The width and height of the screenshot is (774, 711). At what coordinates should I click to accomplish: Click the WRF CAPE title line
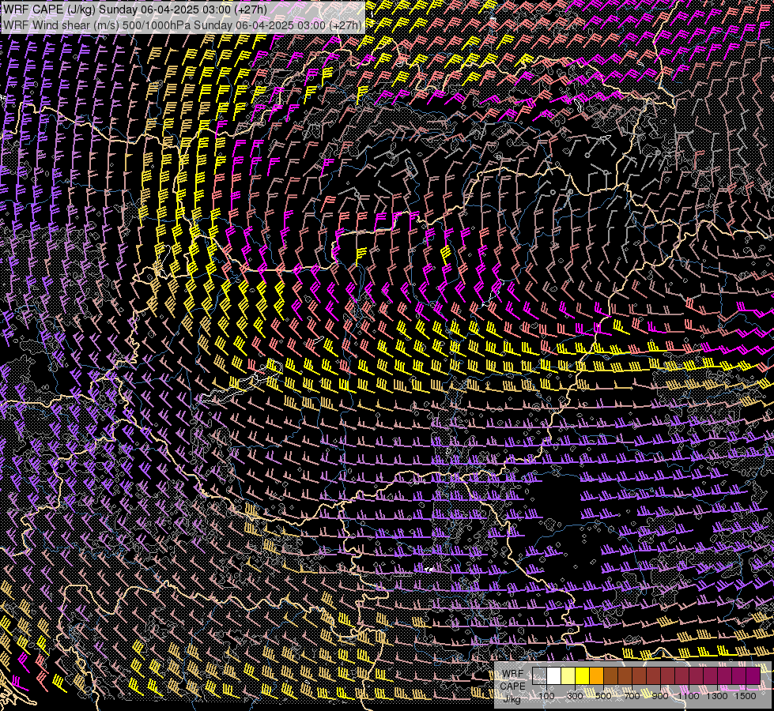pyautogui.click(x=134, y=9)
